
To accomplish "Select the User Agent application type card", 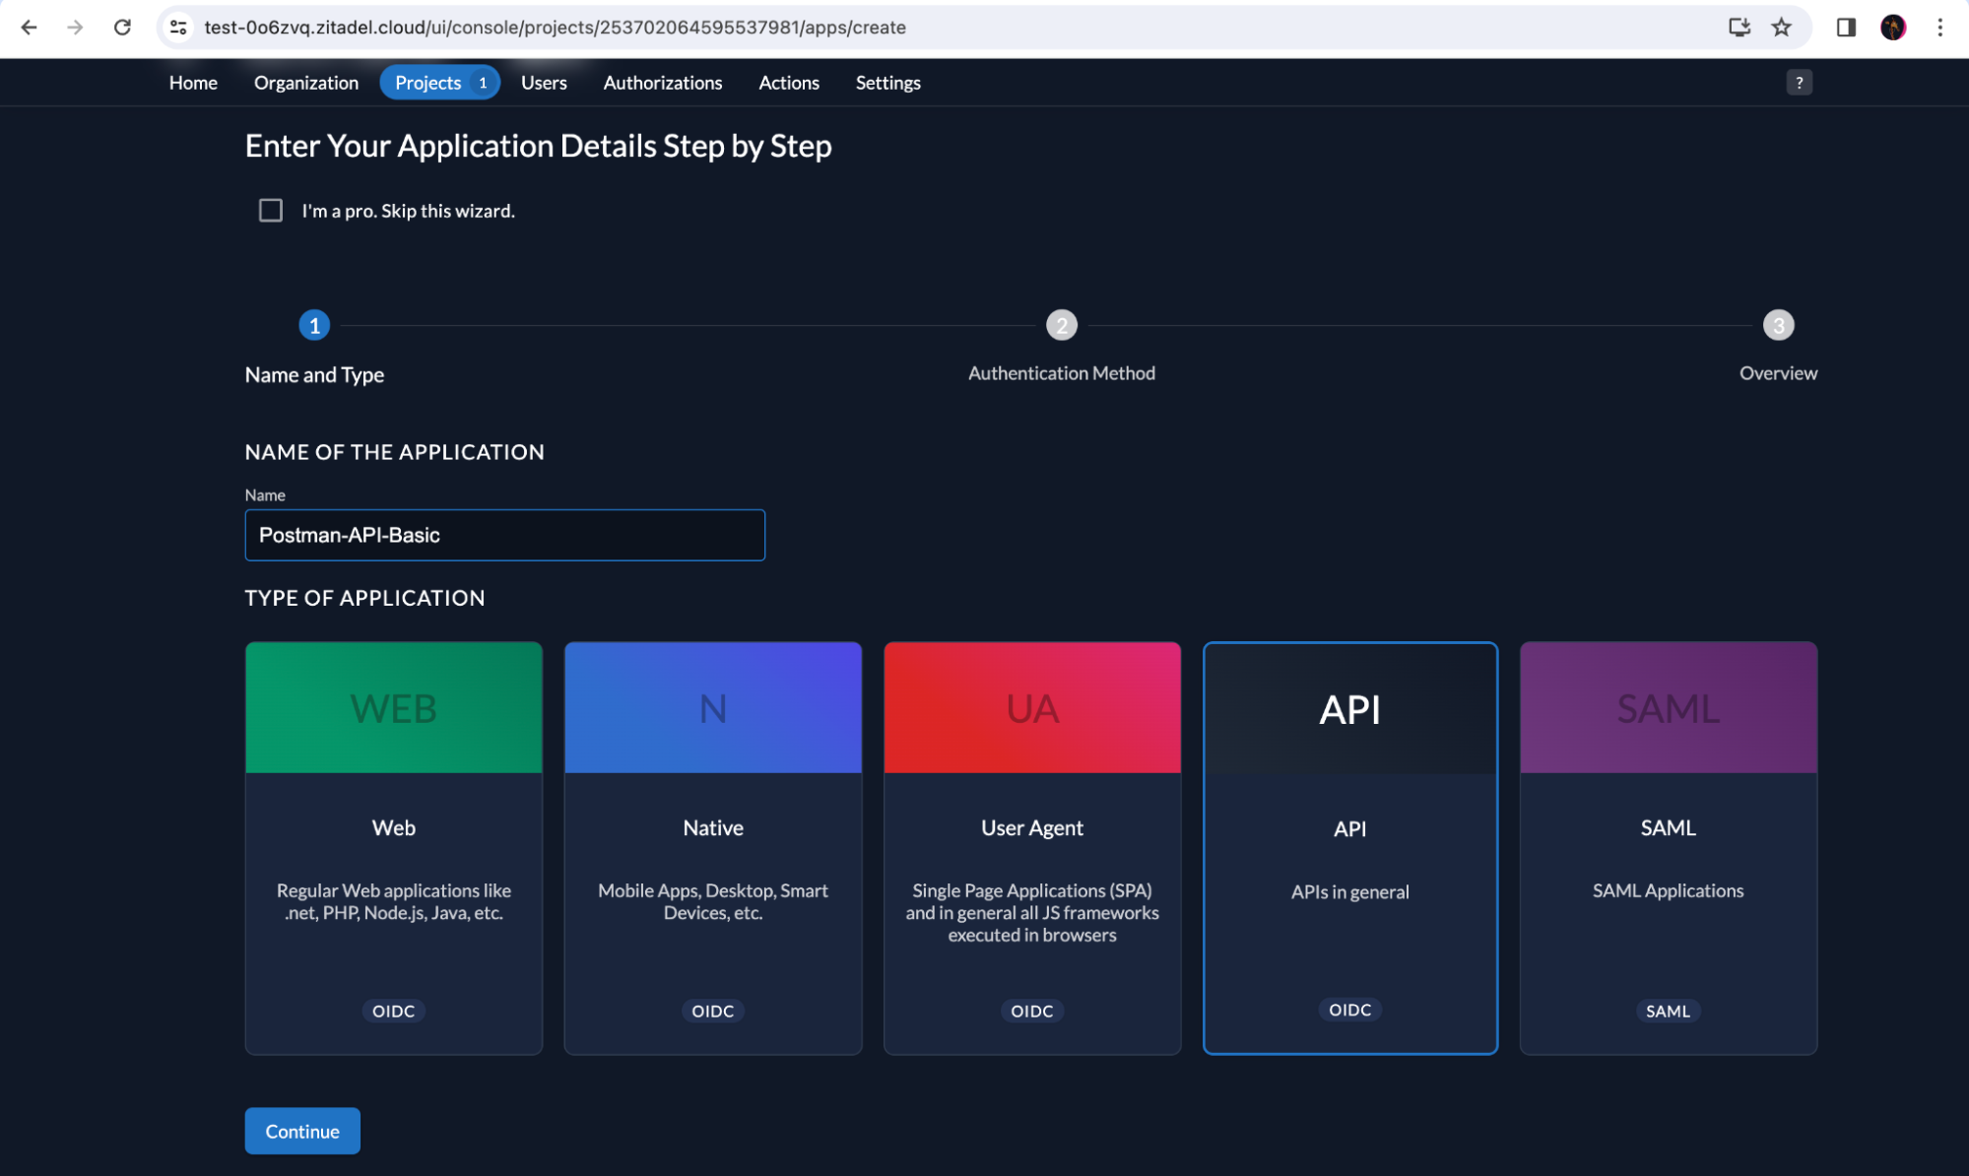I will (x=1032, y=848).
